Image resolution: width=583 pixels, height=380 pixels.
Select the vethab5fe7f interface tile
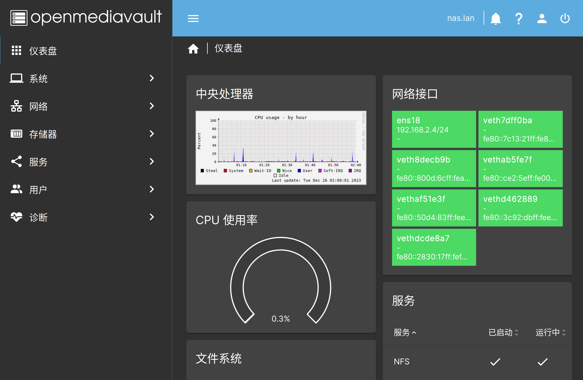tap(521, 169)
